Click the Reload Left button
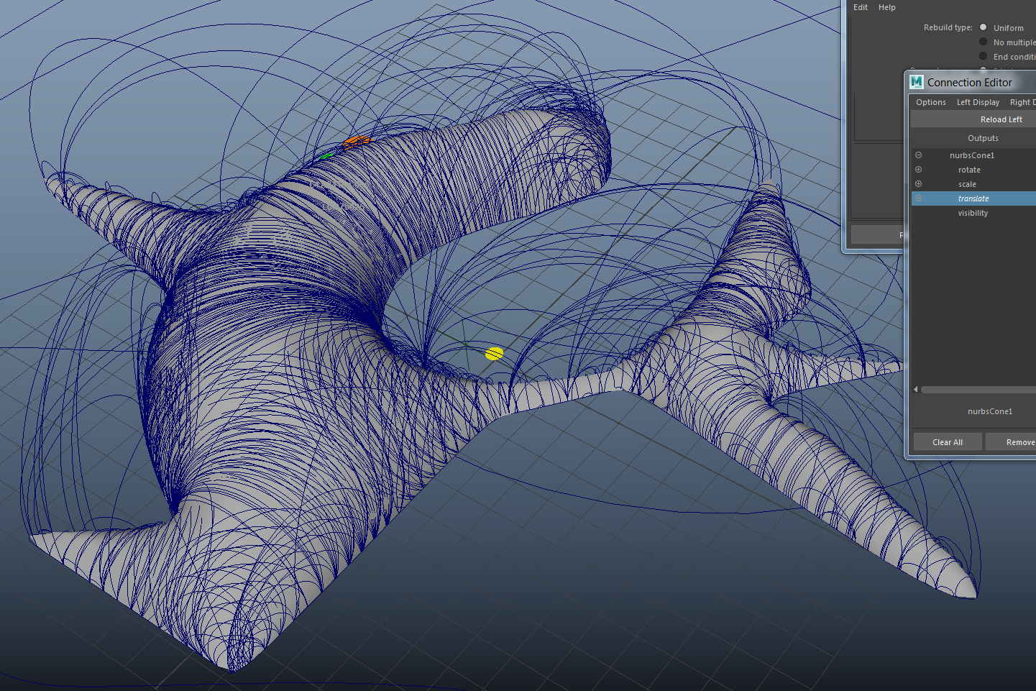Screen dimensions: 1036x691 (x=973, y=119)
